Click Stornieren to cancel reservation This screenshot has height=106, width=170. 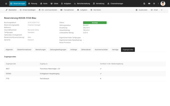[96, 10]
